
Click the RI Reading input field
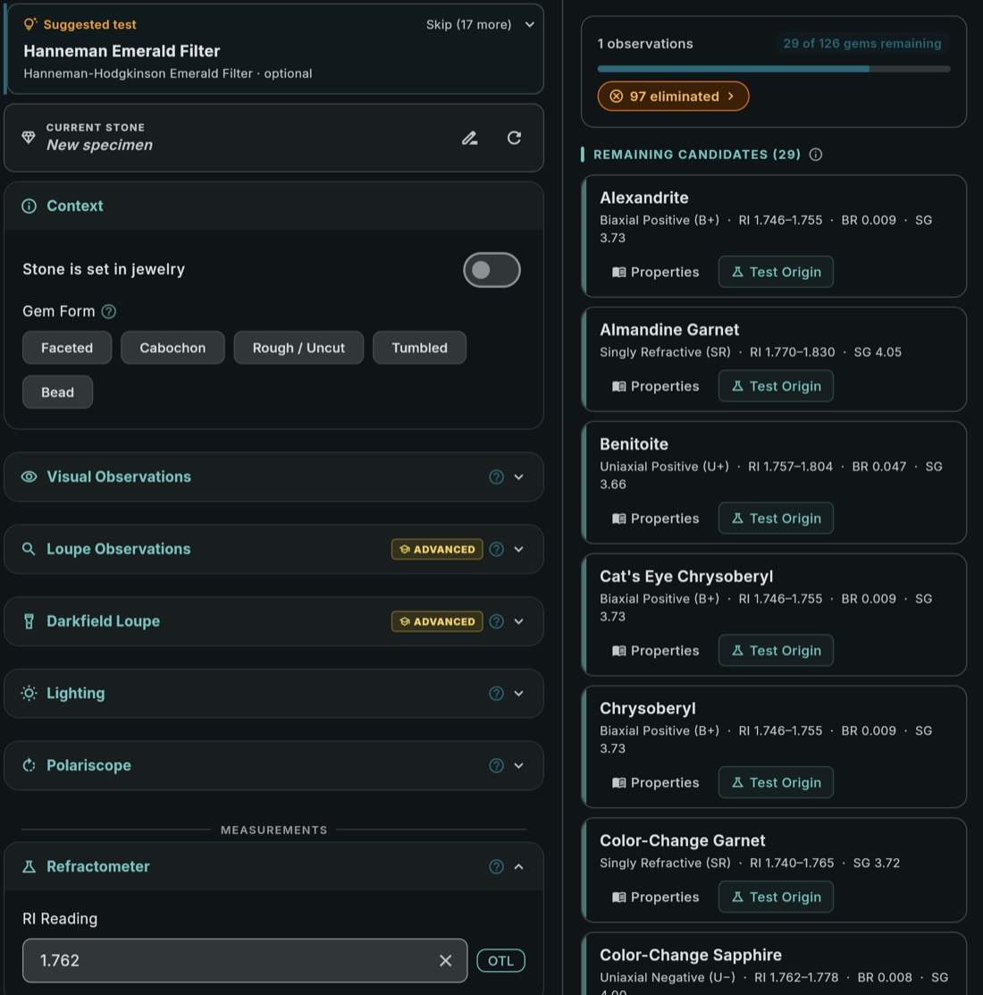(x=232, y=961)
